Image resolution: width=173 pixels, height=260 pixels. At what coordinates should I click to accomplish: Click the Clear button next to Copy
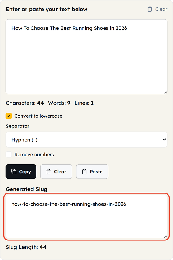tap(56, 172)
